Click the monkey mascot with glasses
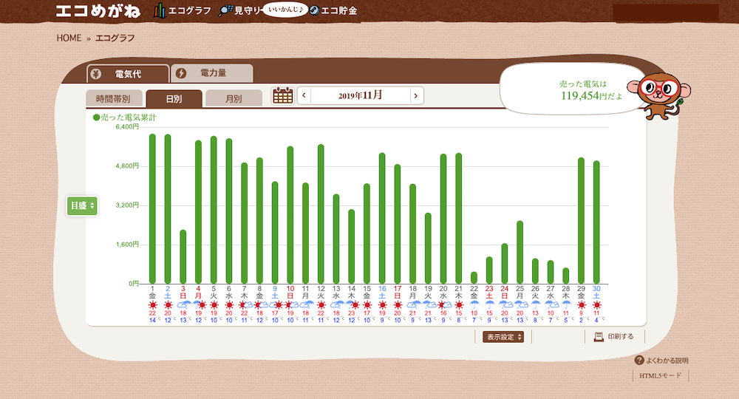 658,96
